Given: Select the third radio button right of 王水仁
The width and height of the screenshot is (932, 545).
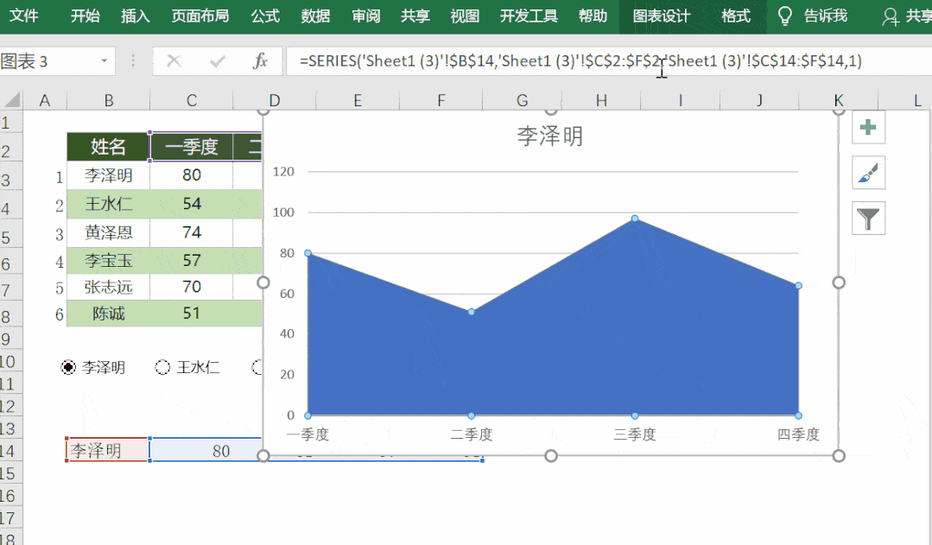Looking at the screenshot, I should click(x=257, y=367).
